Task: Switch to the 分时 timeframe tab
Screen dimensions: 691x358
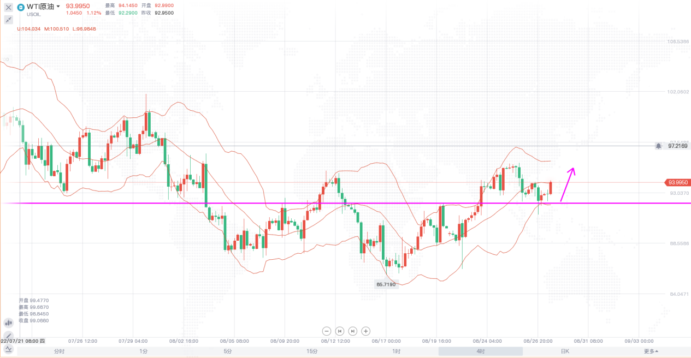Action: click(x=59, y=351)
